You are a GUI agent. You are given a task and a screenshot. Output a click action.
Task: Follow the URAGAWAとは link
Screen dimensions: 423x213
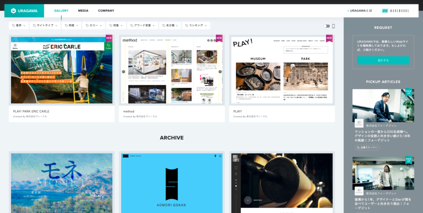[360, 11]
